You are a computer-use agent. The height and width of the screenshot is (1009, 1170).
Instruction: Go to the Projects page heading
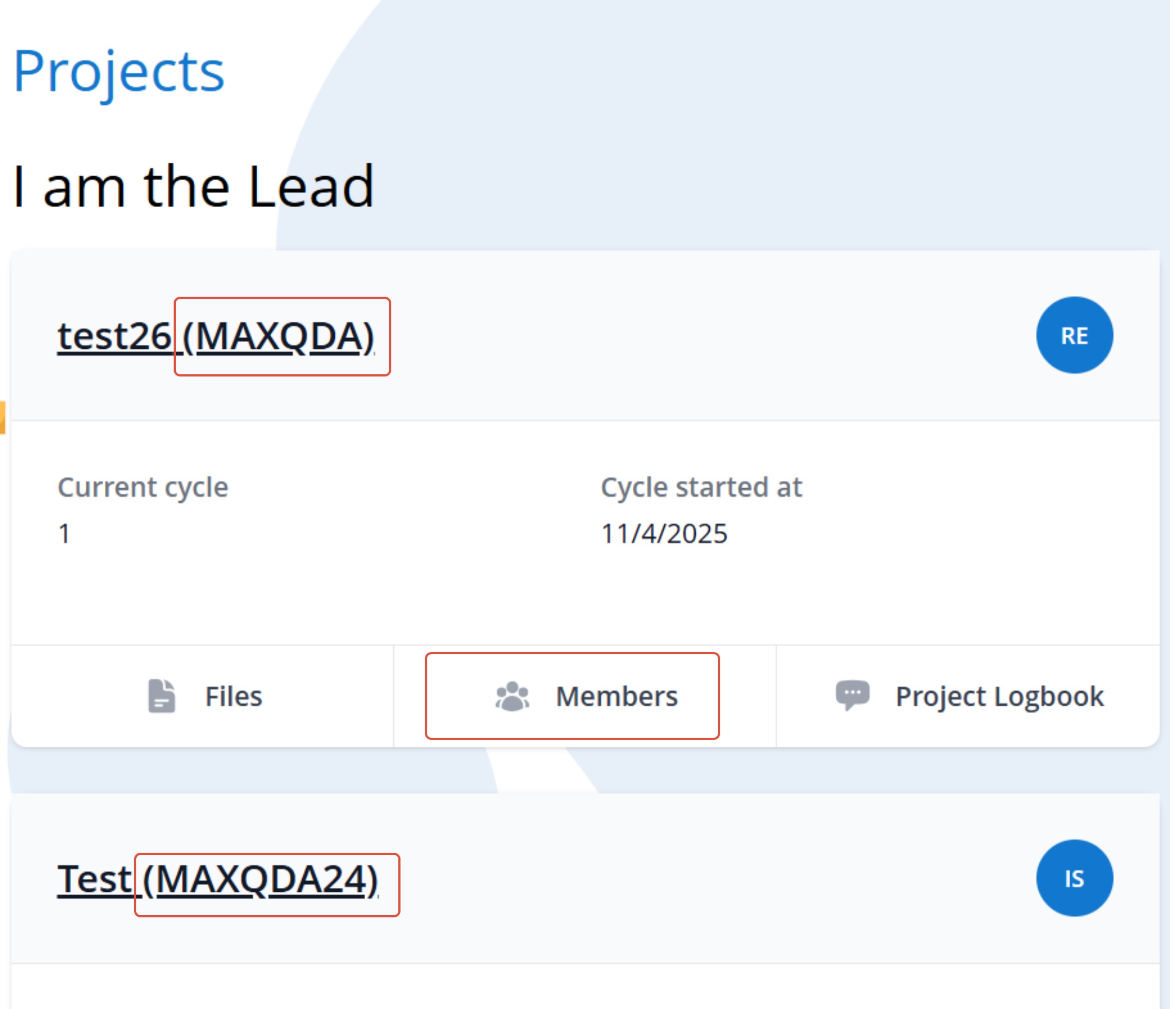tap(119, 72)
